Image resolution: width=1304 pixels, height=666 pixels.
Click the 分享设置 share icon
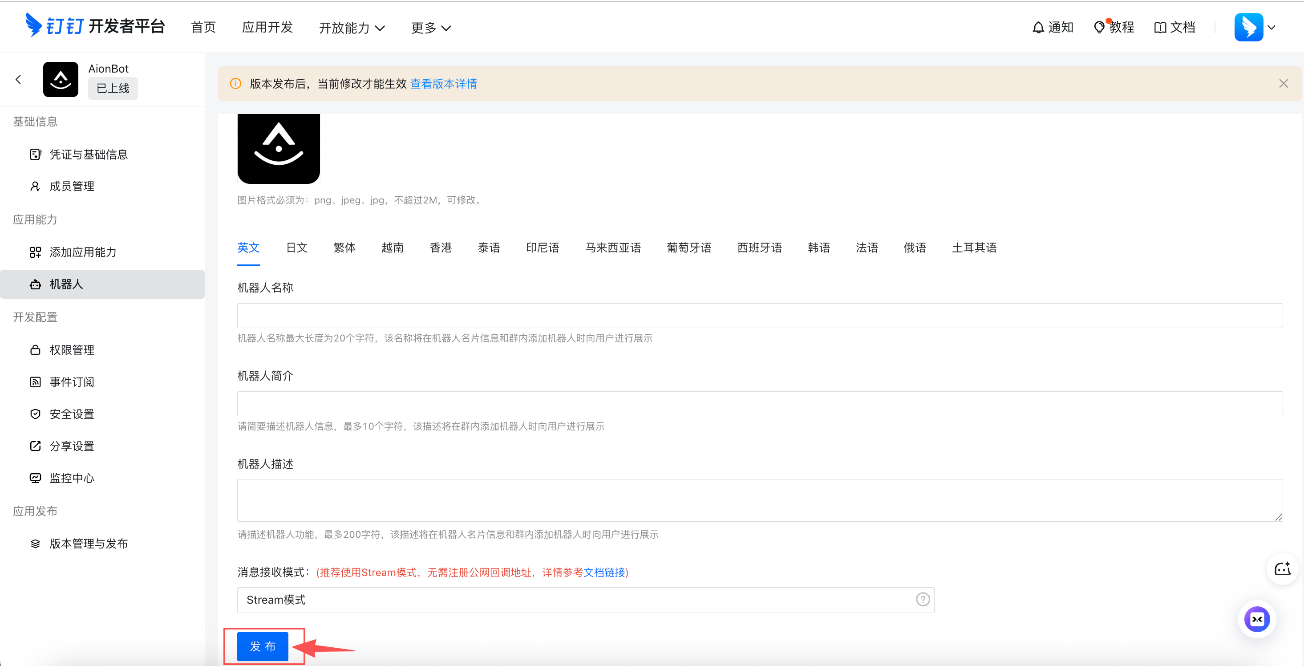pyautogui.click(x=35, y=446)
